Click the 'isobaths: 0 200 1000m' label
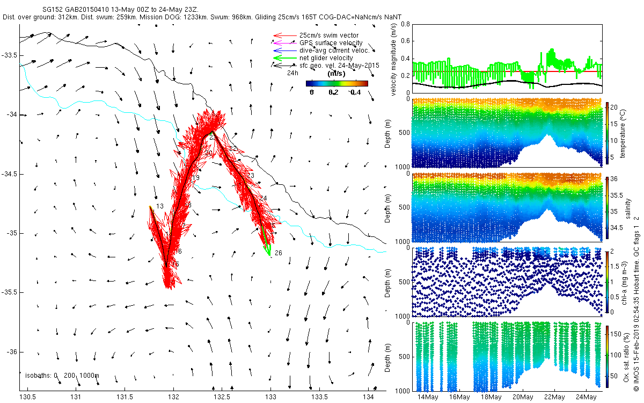This screenshot has width=644, height=403. [62, 376]
